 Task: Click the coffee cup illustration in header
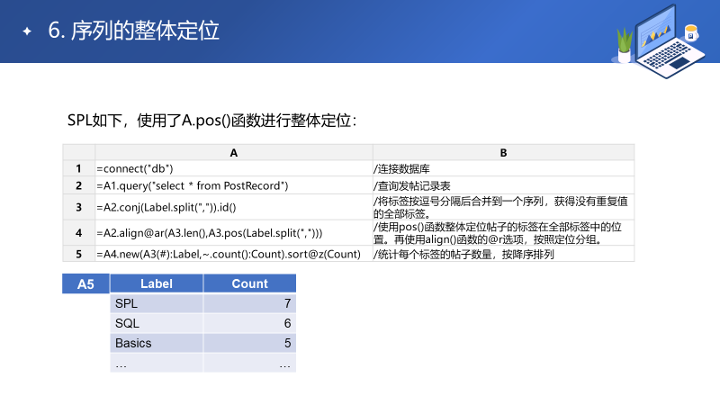[691, 33]
